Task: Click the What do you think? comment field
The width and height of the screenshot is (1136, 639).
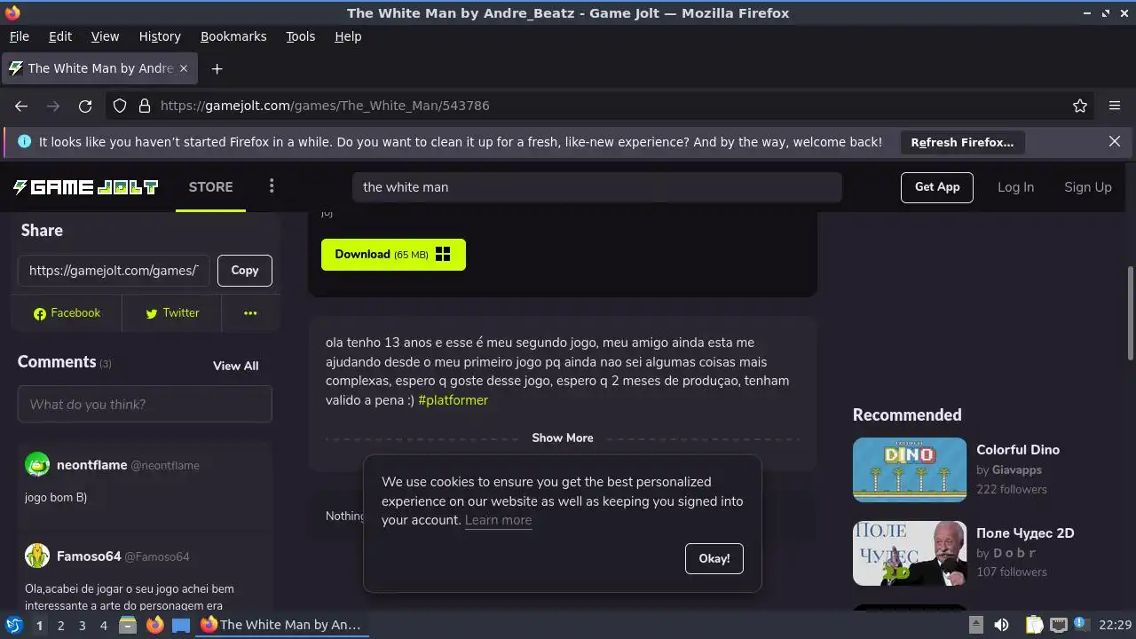Action: coord(145,405)
